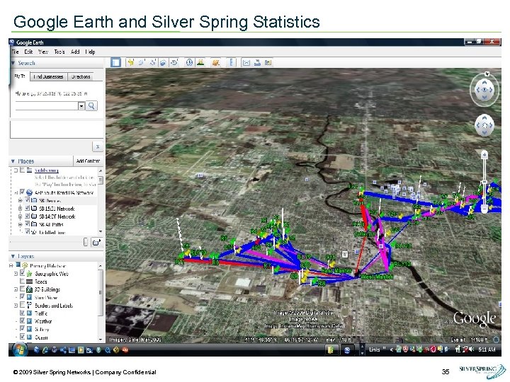Image resolution: width=510 pixels, height=382 pixels.
Task: Switch to the Find Businesses tab
Action: 48,76
